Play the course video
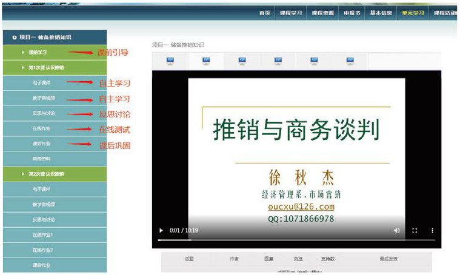Screen dimensions: 460x275 [161, 230]
